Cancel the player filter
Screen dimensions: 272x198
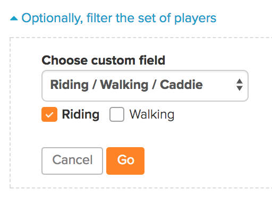point(72,161)
